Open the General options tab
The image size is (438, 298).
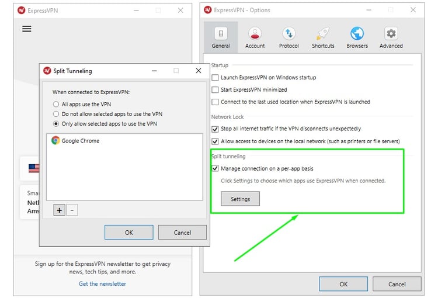[x=221, y=37]
